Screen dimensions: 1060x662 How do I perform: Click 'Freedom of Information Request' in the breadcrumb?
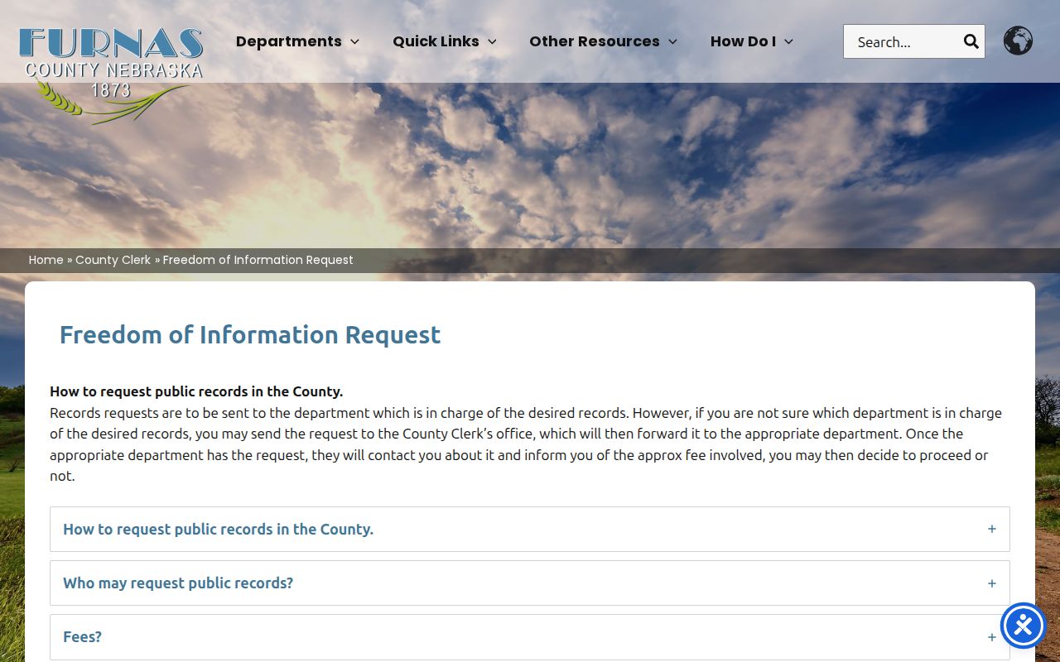(258, 260)
